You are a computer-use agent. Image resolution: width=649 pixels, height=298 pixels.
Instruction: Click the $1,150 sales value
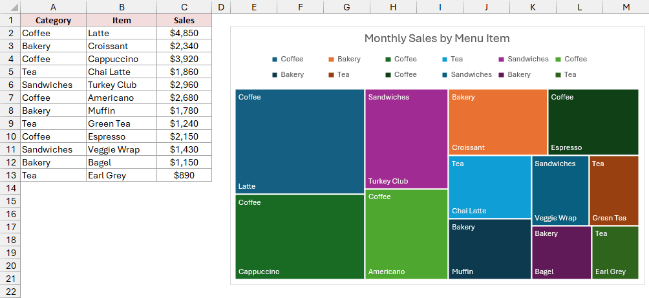point(184,162)
